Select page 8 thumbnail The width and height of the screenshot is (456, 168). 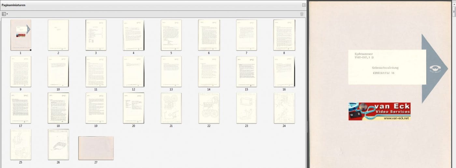pyautogui.click(x=284, y=35)
